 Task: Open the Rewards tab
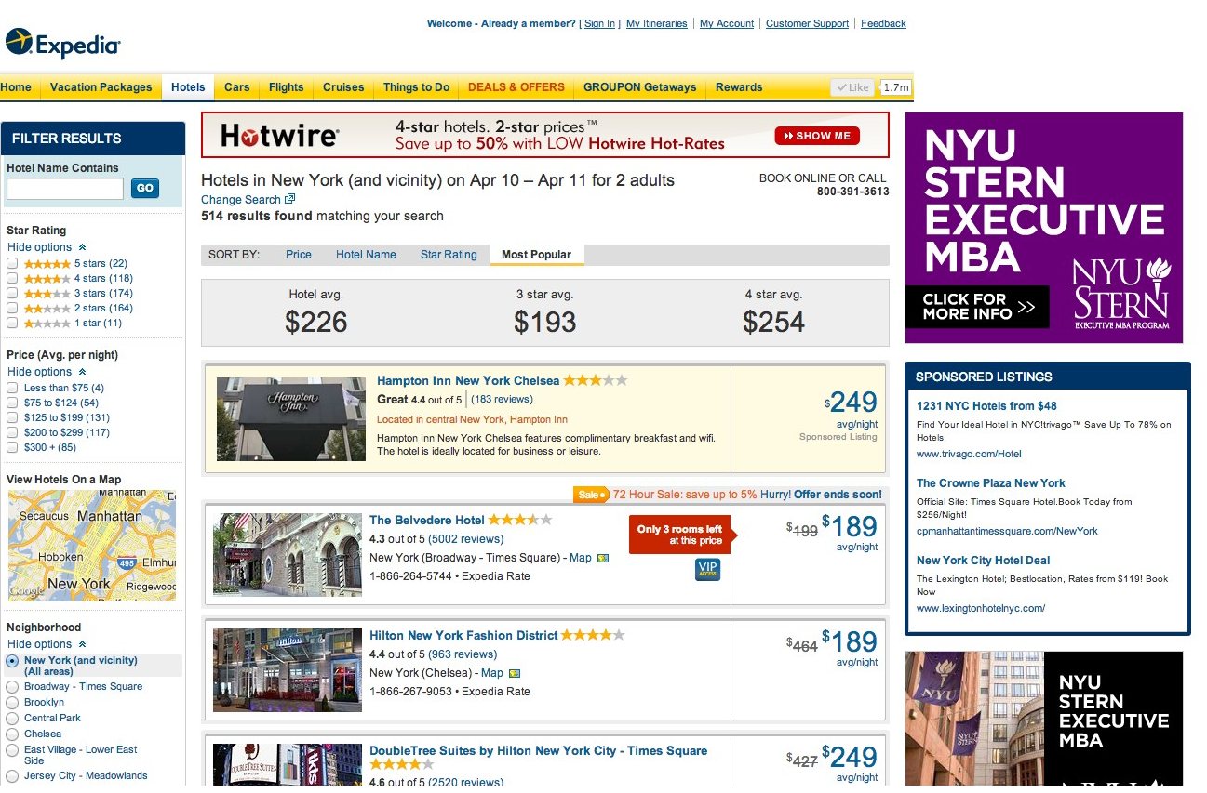coord(739,87)
